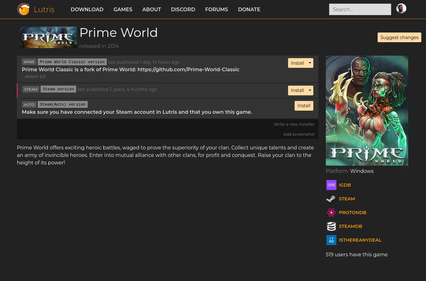Image resolution: width=426 pixels, height=281 pixels.
Task: Open IsThereAnyDeal via its ITAD icon
Action: (x=331, y=240)
